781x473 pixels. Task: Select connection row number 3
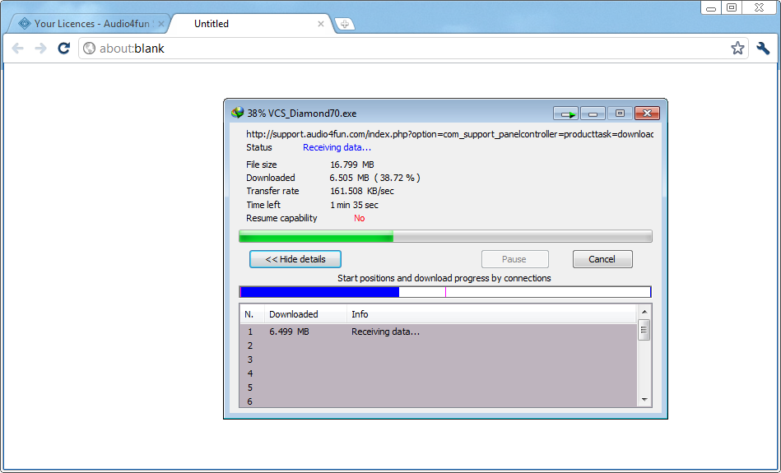pyautogui.click(x=439, y=359)
